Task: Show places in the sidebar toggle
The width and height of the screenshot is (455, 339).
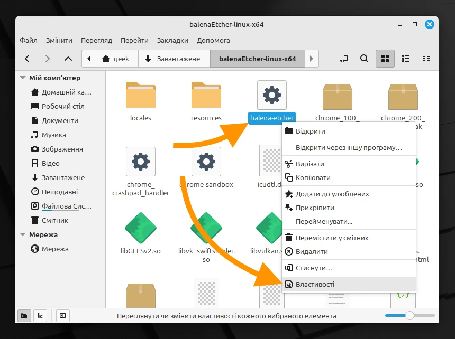Action: [24, 316]
